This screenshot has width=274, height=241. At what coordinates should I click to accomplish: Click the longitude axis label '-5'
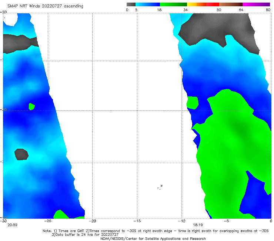(x=226, y=221)
